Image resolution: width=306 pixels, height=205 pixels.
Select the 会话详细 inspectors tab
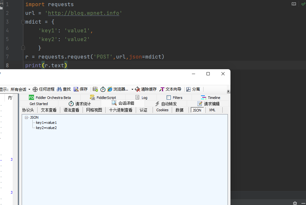123,103
